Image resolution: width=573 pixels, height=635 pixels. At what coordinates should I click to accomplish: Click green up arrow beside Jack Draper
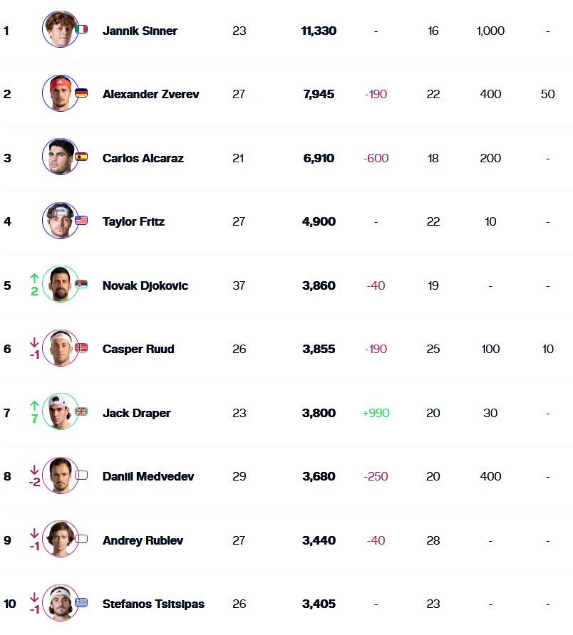(33, 405)
